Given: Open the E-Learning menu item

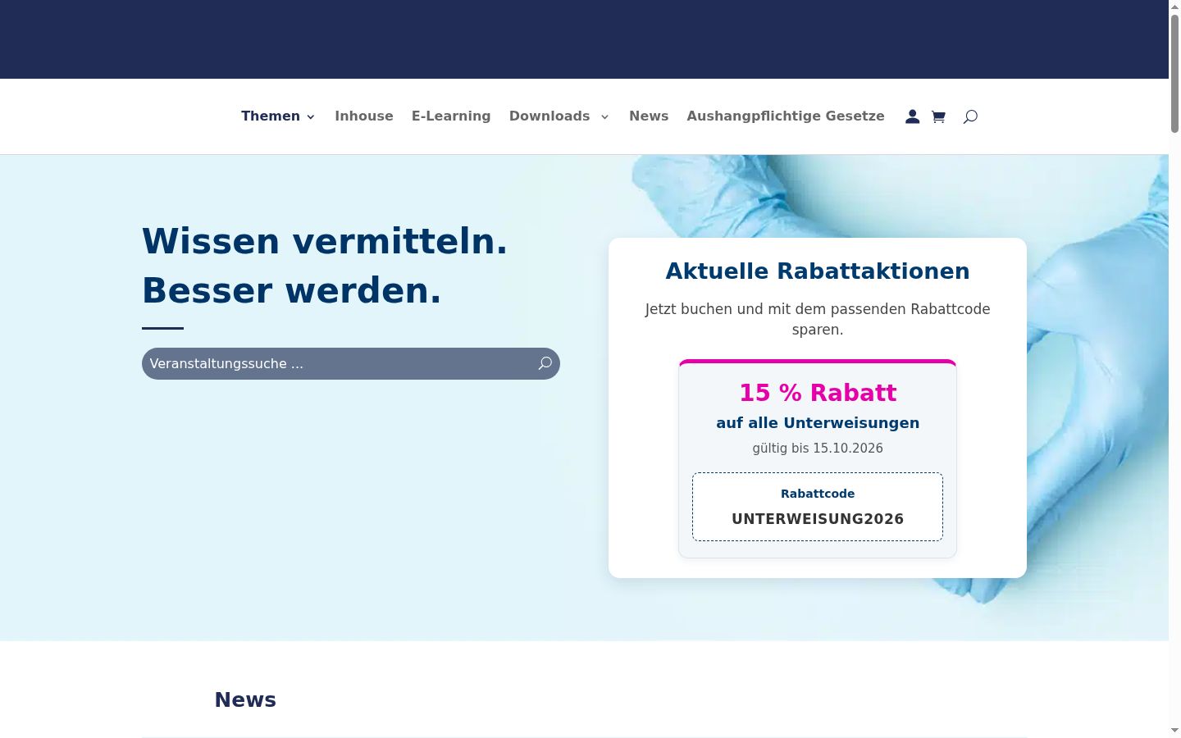Looking at the screenshot, I should coord(451,116).
